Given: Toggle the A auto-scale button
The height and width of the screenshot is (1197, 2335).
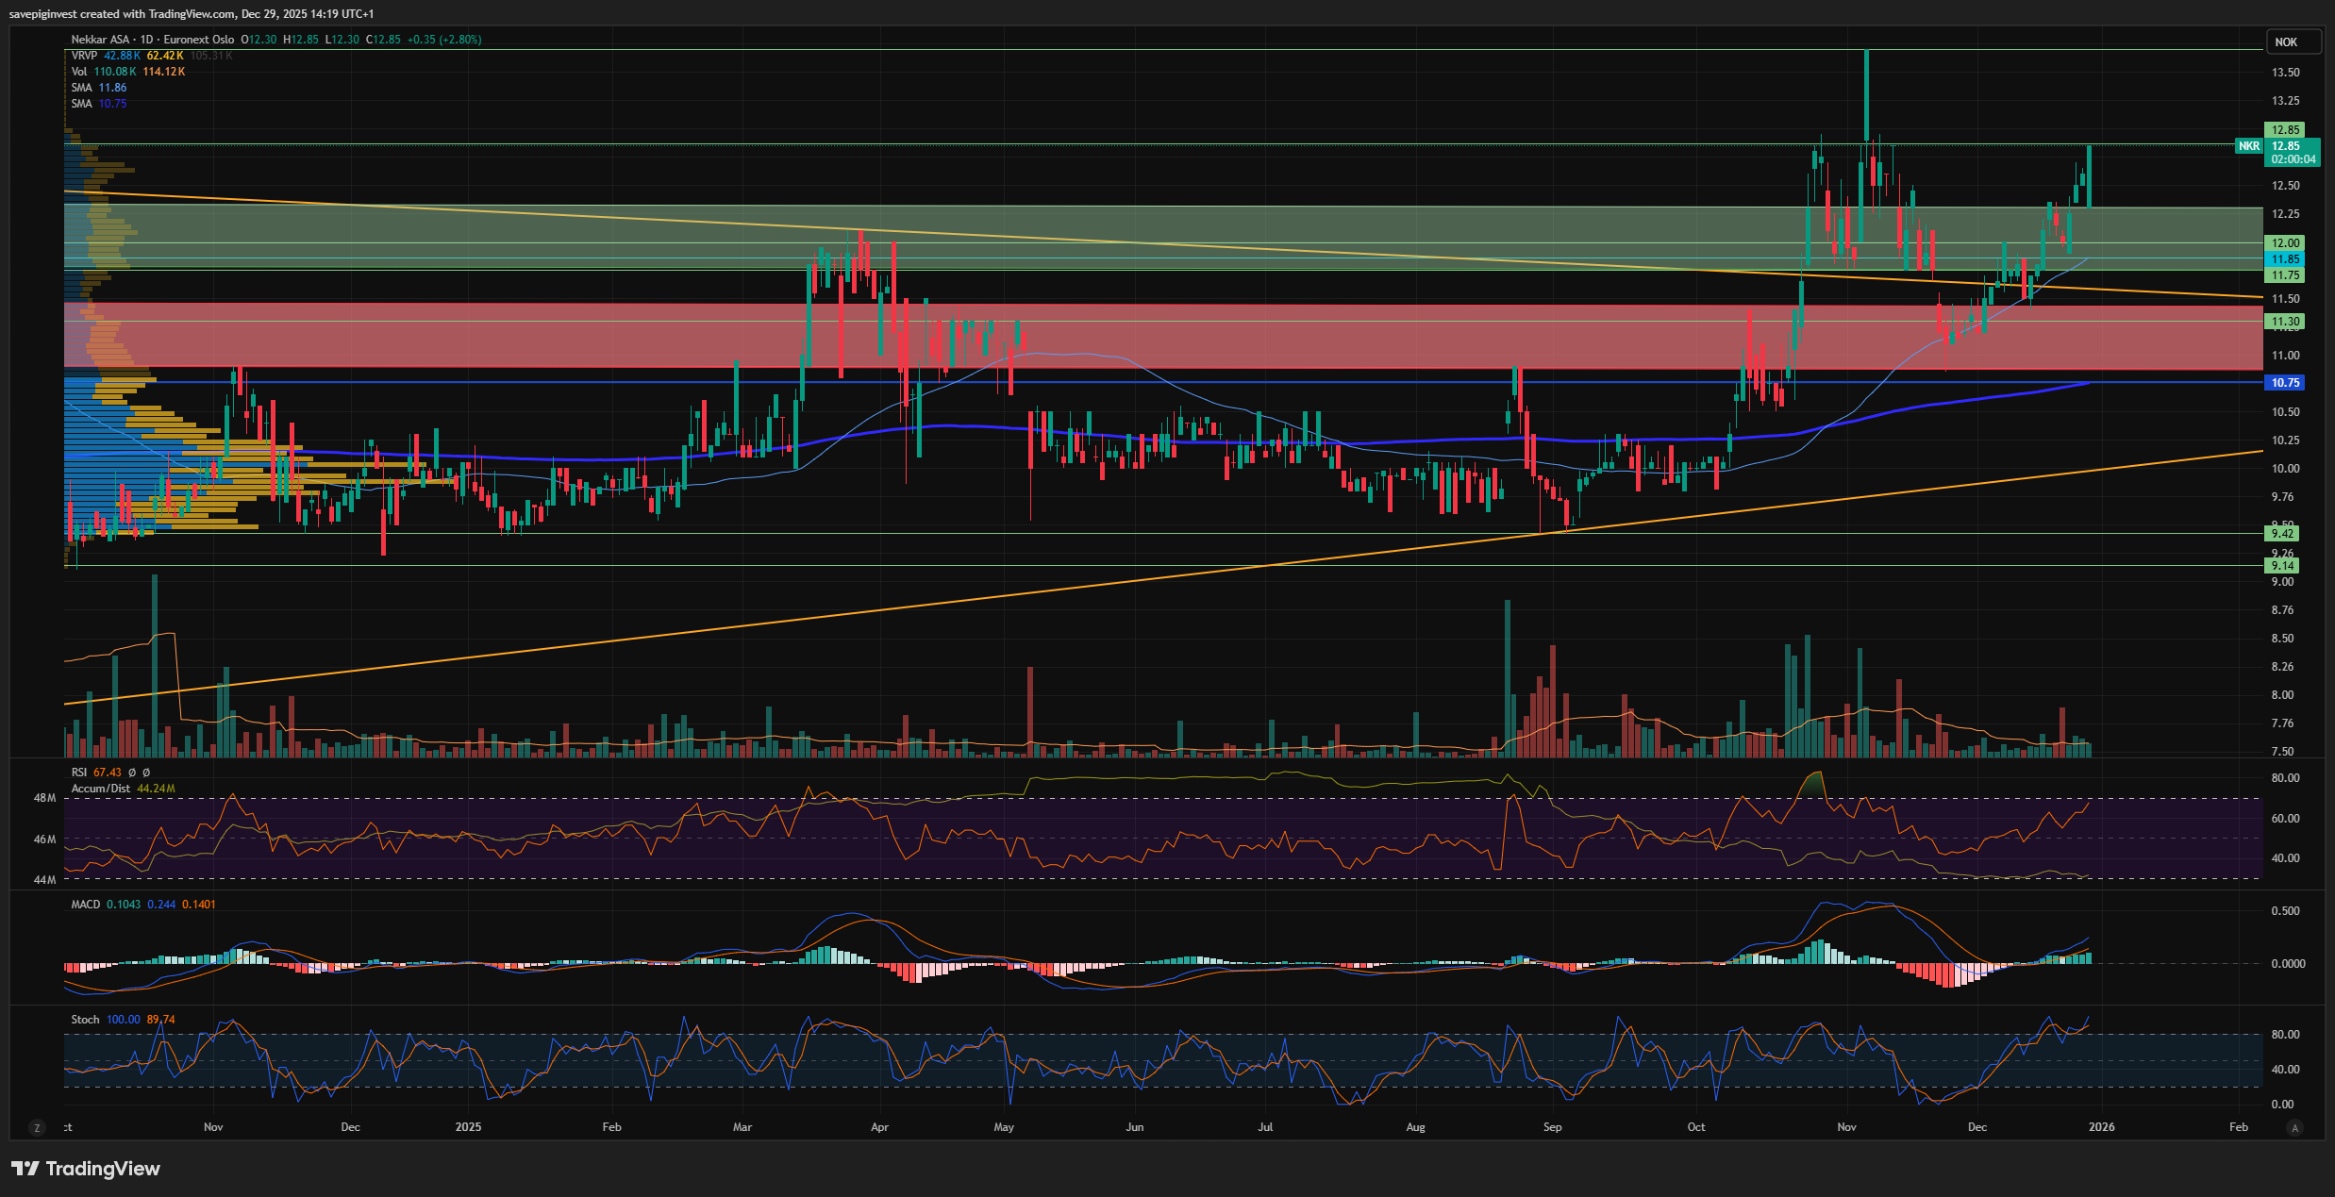Looking at the screenshot, I should (x=2295, y=1127).
